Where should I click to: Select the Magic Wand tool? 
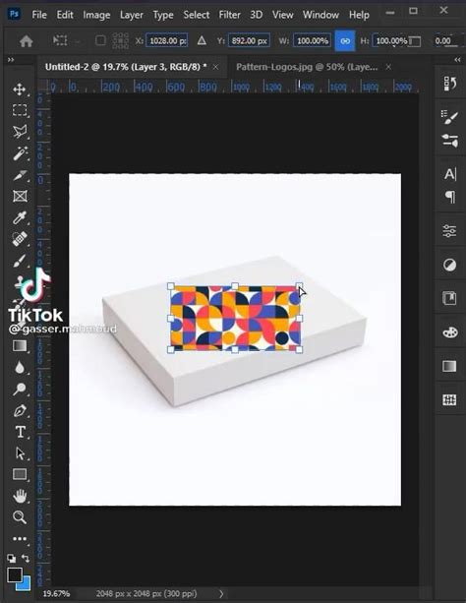(20, 153)
